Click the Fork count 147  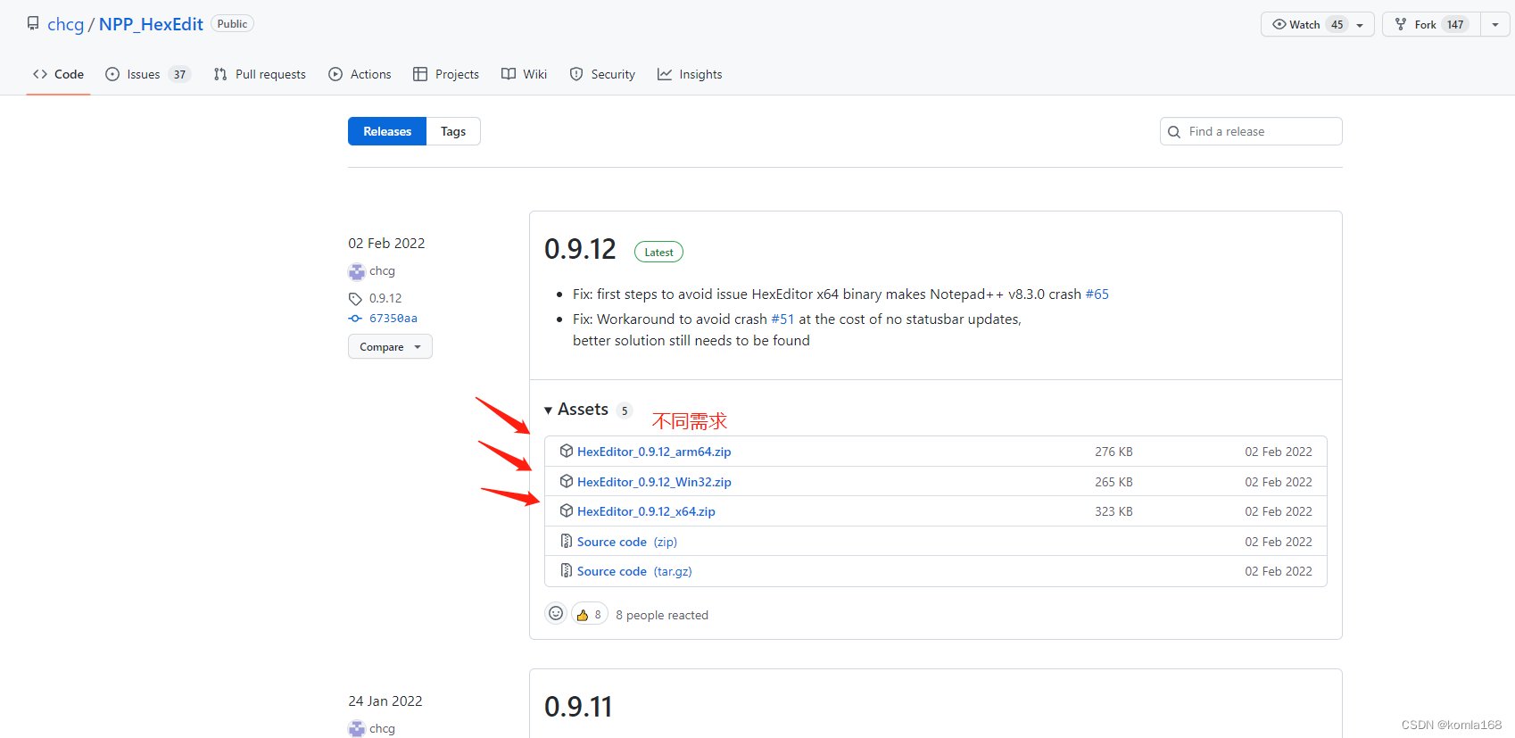[x=1455, y=25]
